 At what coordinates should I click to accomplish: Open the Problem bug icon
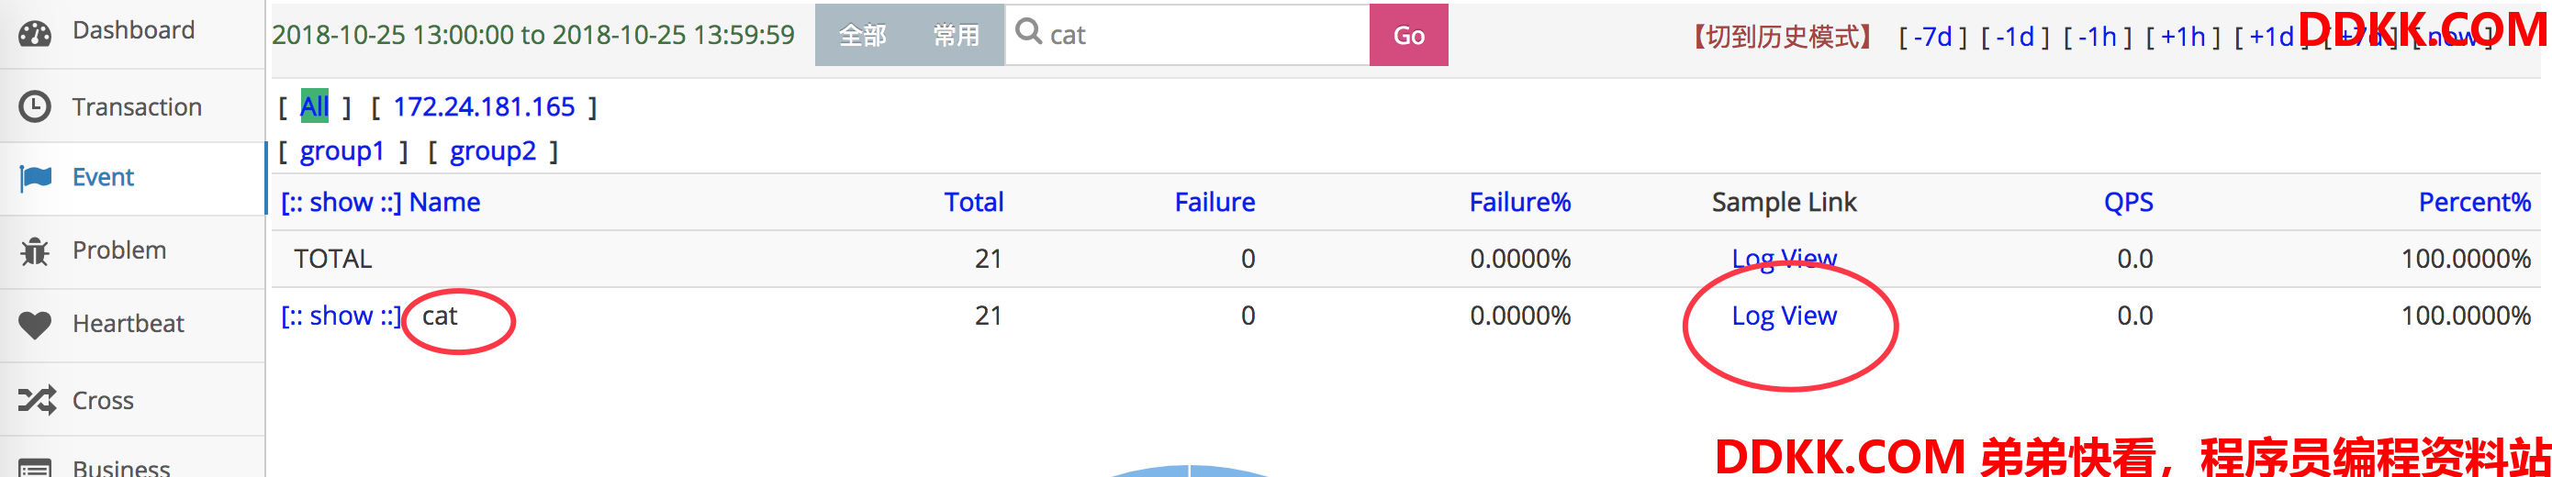35,251
